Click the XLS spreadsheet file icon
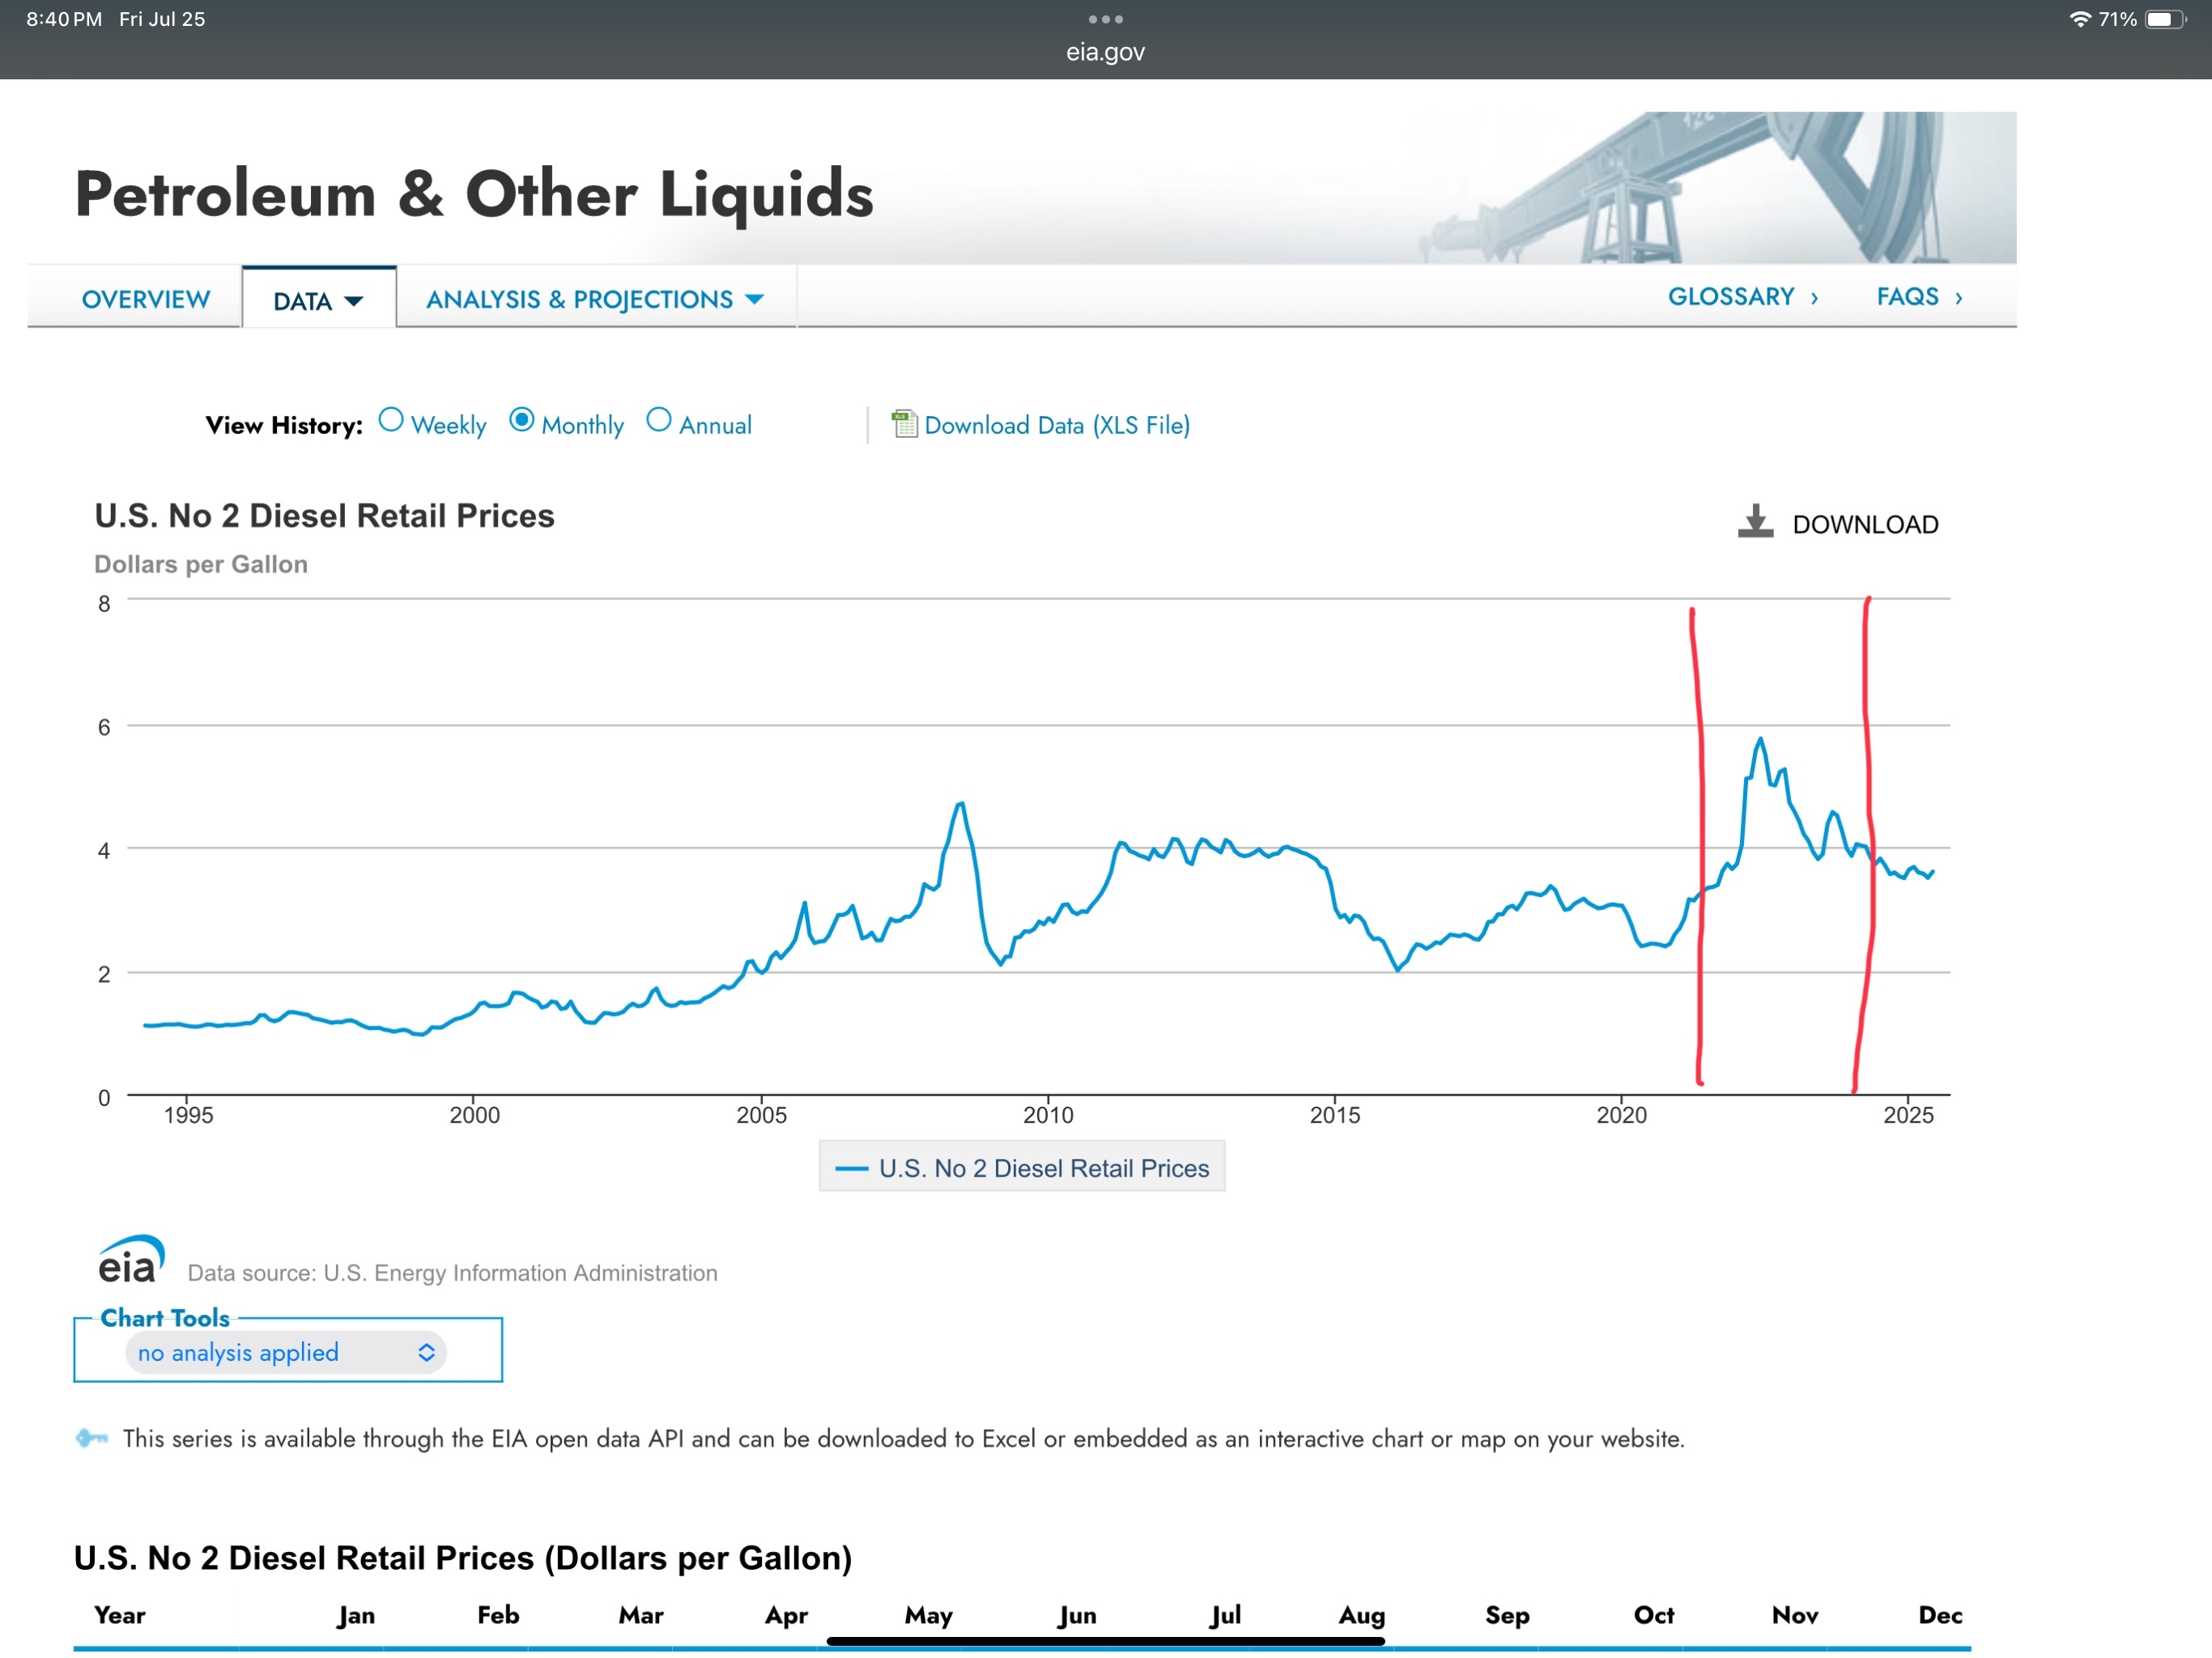Image resolution: width=2212 pixels, height=1658 pixels. pos(904,424)
